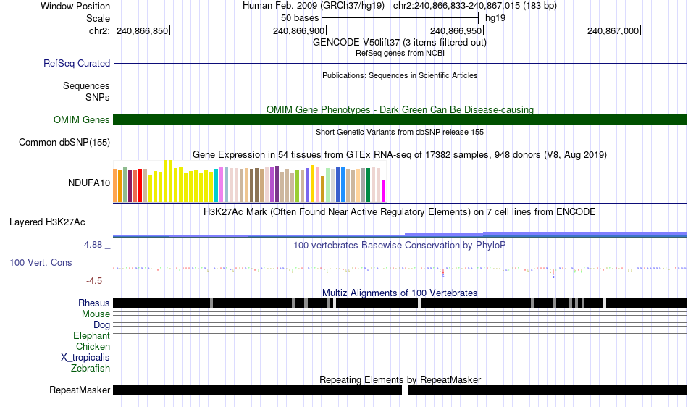Click the Multiz Alignments of 100 Vertebrates title
The width and height of the screenshot is (688, 407).
pos(400,293)
